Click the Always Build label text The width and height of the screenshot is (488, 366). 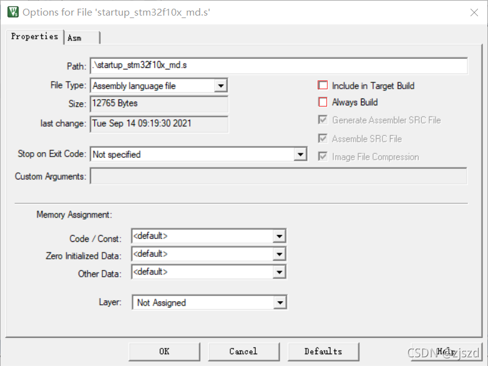point(355,102)
